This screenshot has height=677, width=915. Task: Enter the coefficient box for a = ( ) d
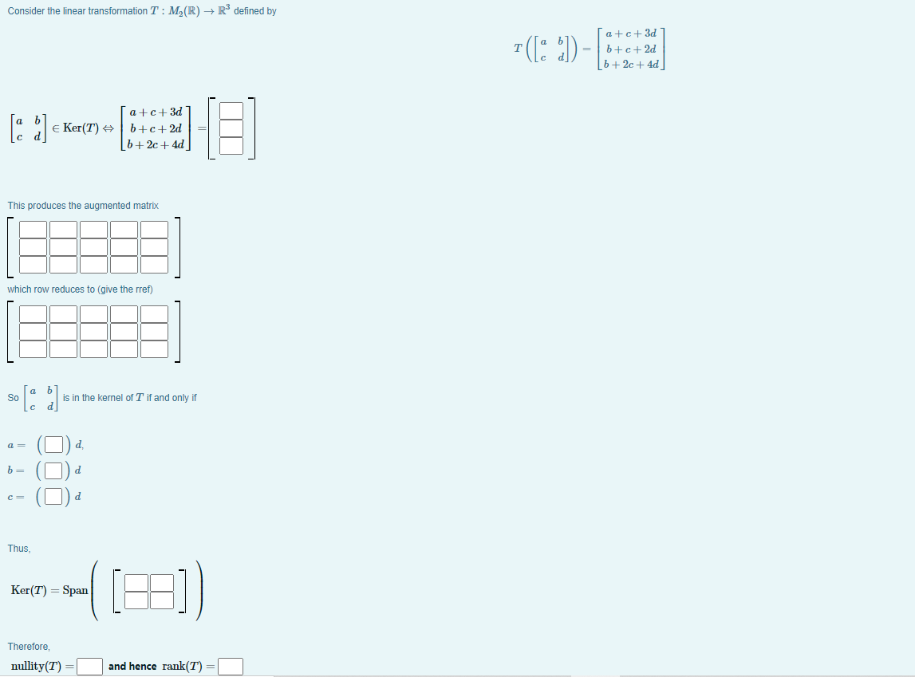tap(53, 444)
